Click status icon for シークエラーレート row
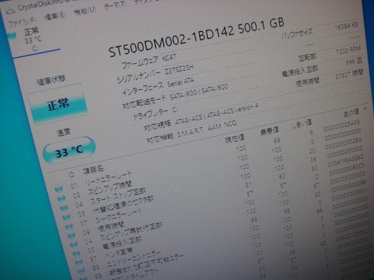The width and height of the screenshot is (374, 280). coord(69,226)
